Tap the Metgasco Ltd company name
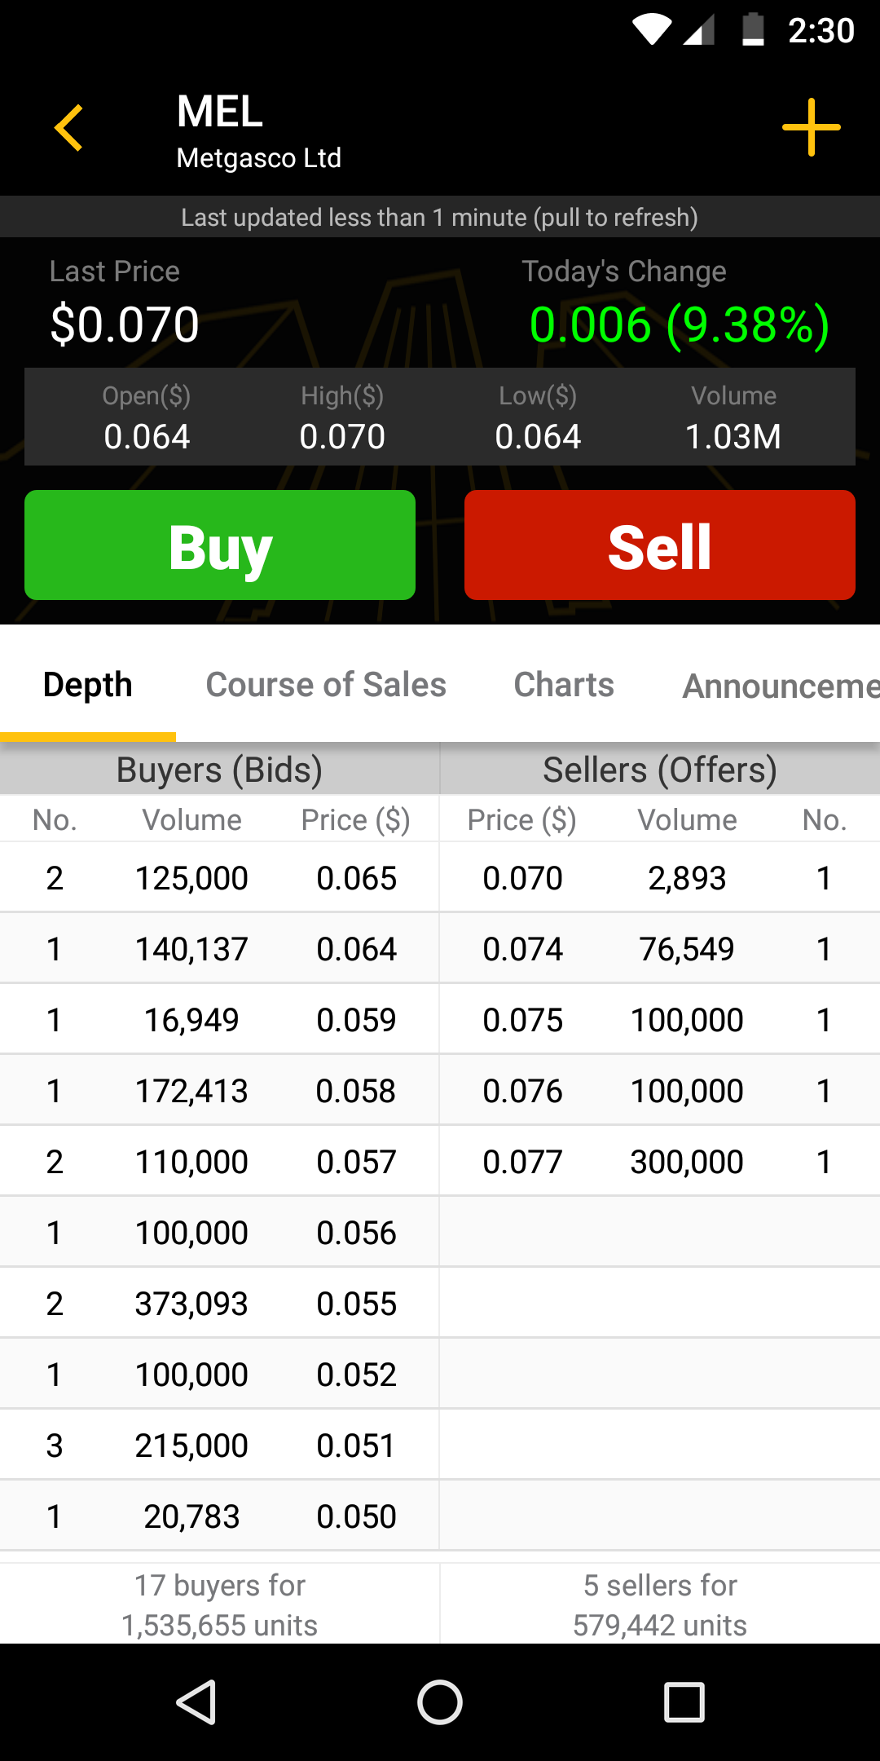 coord(259,157)
